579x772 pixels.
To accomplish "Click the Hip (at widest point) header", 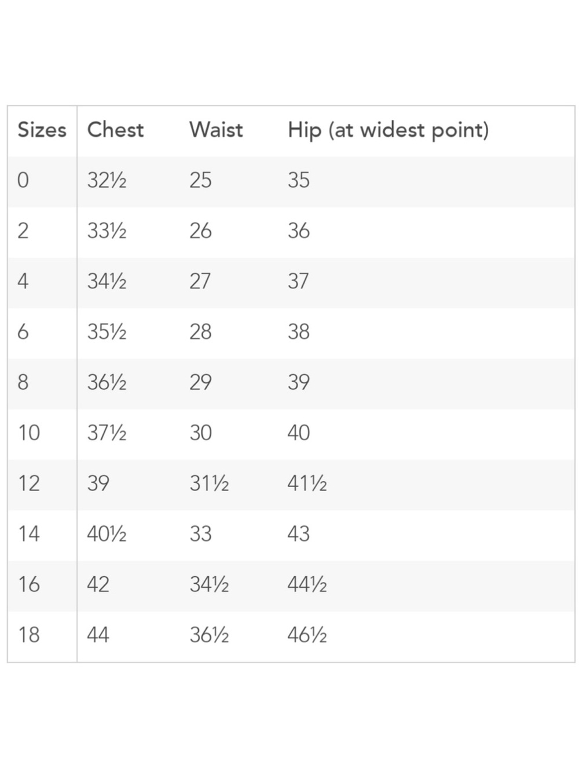I will (x=388, y=130).
